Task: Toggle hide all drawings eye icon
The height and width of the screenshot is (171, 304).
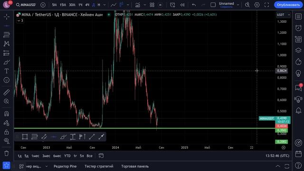Action: tap(7, 141)
